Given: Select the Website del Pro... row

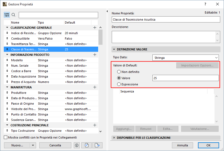Looking at the screenshot, I should (x=51, y=109).
